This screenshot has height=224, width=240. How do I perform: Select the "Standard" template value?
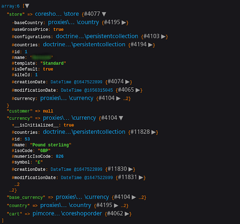pyautogui.click(x=53, y=63)
